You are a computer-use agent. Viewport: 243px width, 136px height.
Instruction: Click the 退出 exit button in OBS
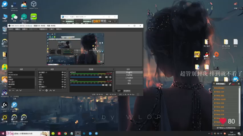(x=129, y=83)
